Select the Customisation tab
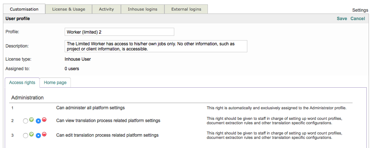 click(x=24, y=9)
